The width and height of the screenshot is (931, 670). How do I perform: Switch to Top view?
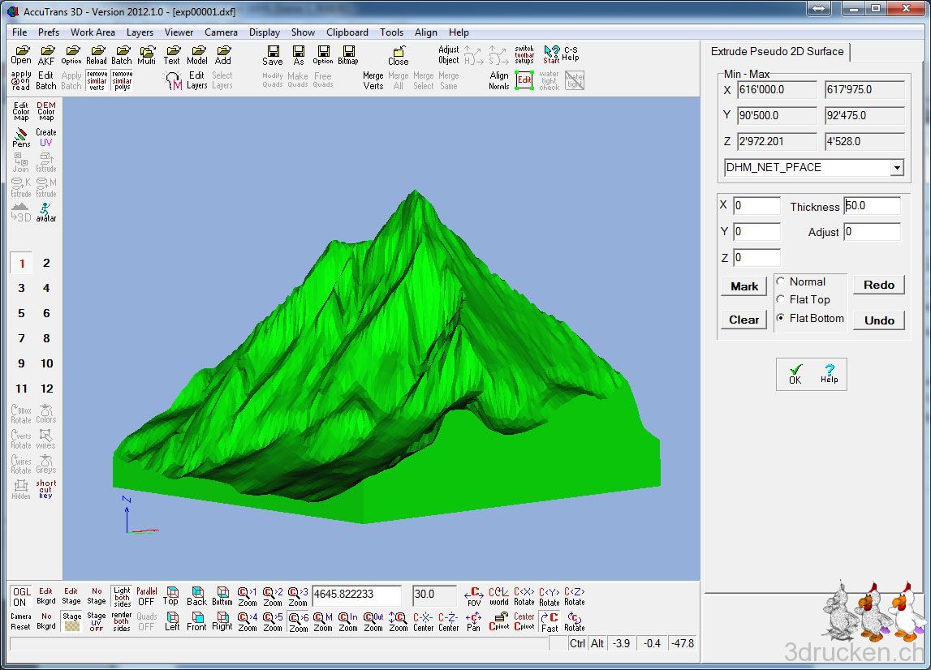171,596
